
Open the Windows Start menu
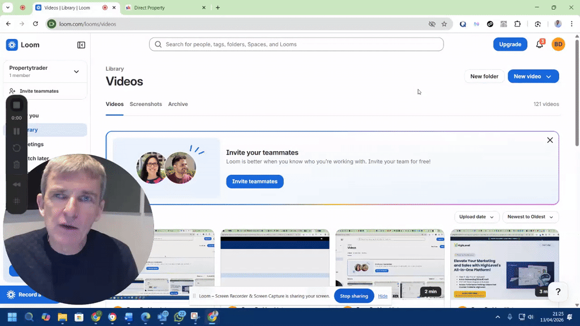12,317
